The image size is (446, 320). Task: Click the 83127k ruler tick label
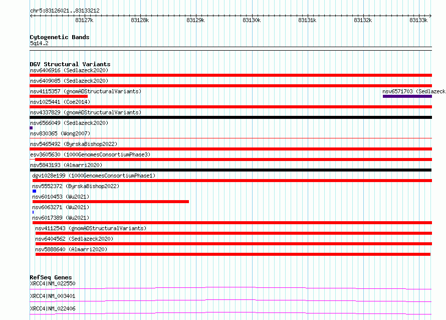[84, 20]
